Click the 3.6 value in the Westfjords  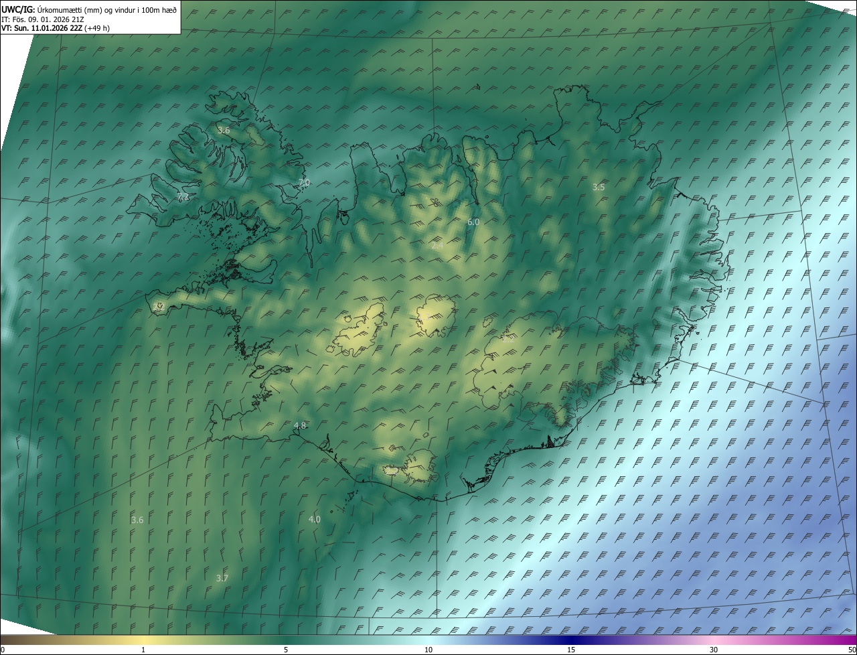point(224,131)
